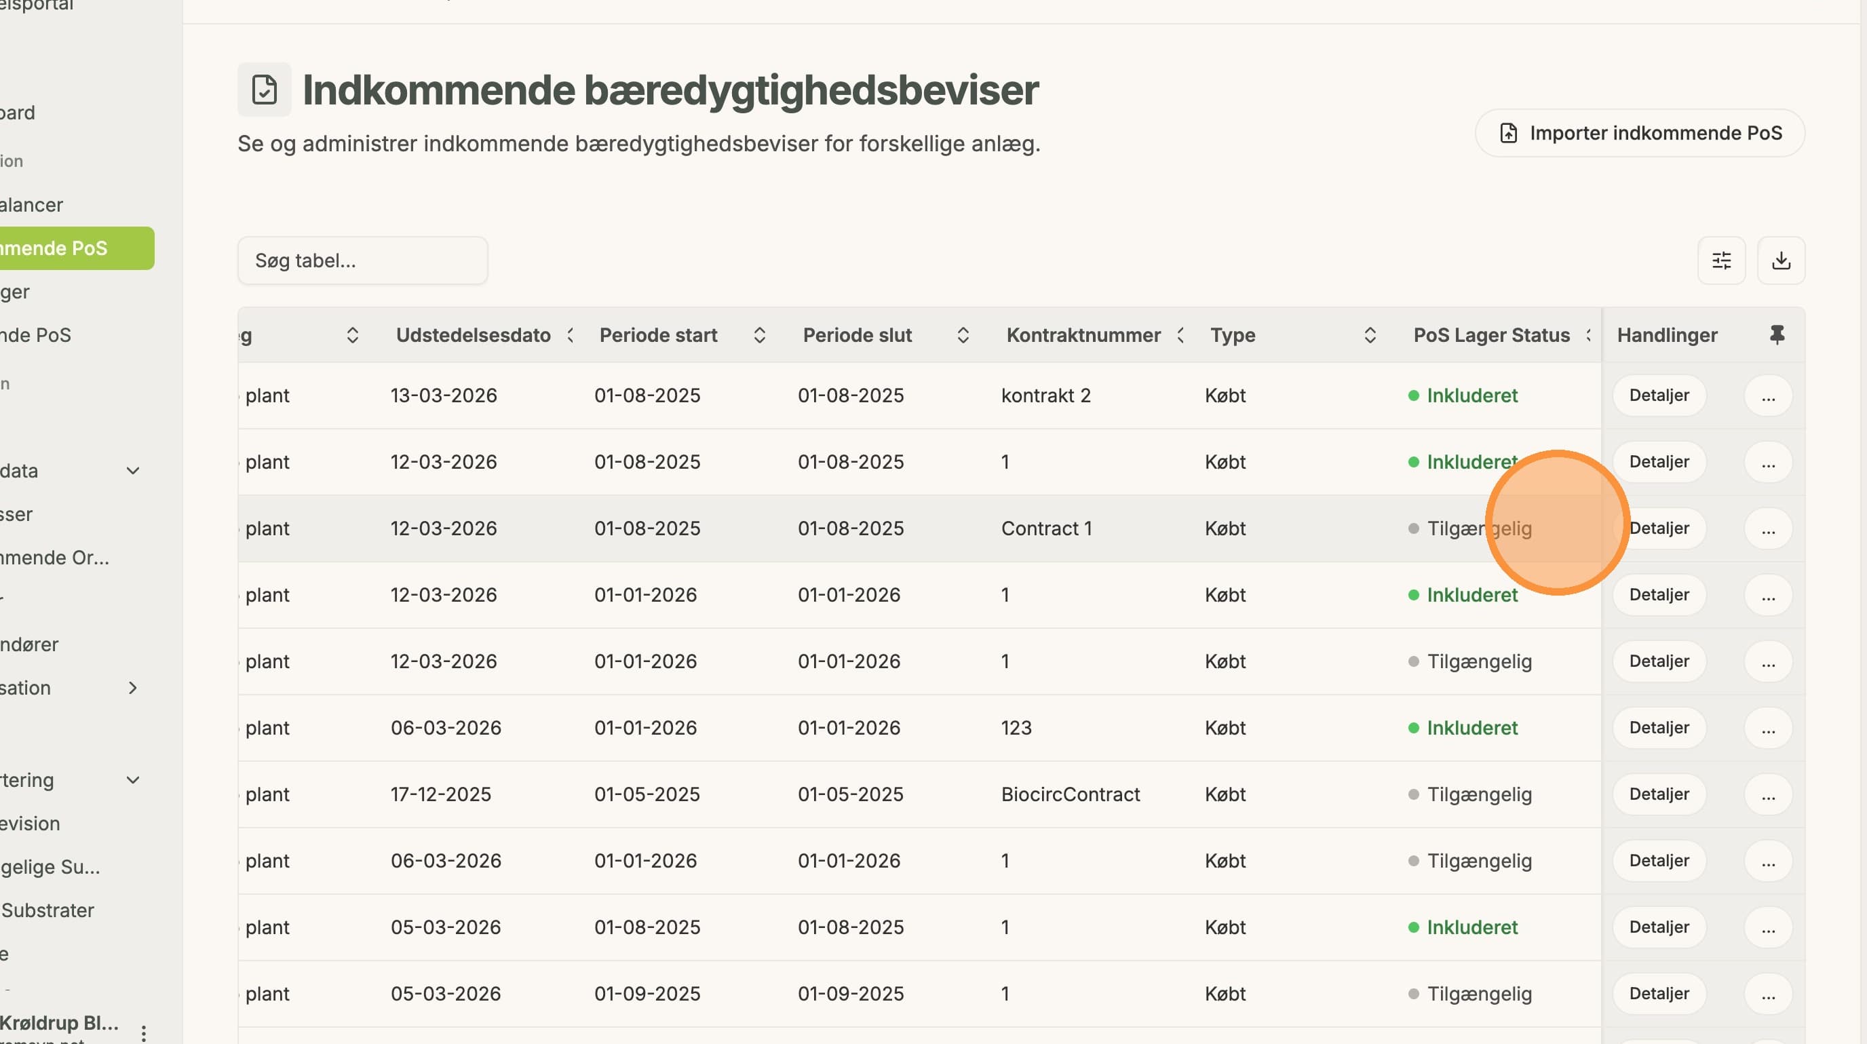1867x1044 pixels.
Task: Sort by Periode slut column
Action: [963, 335]
